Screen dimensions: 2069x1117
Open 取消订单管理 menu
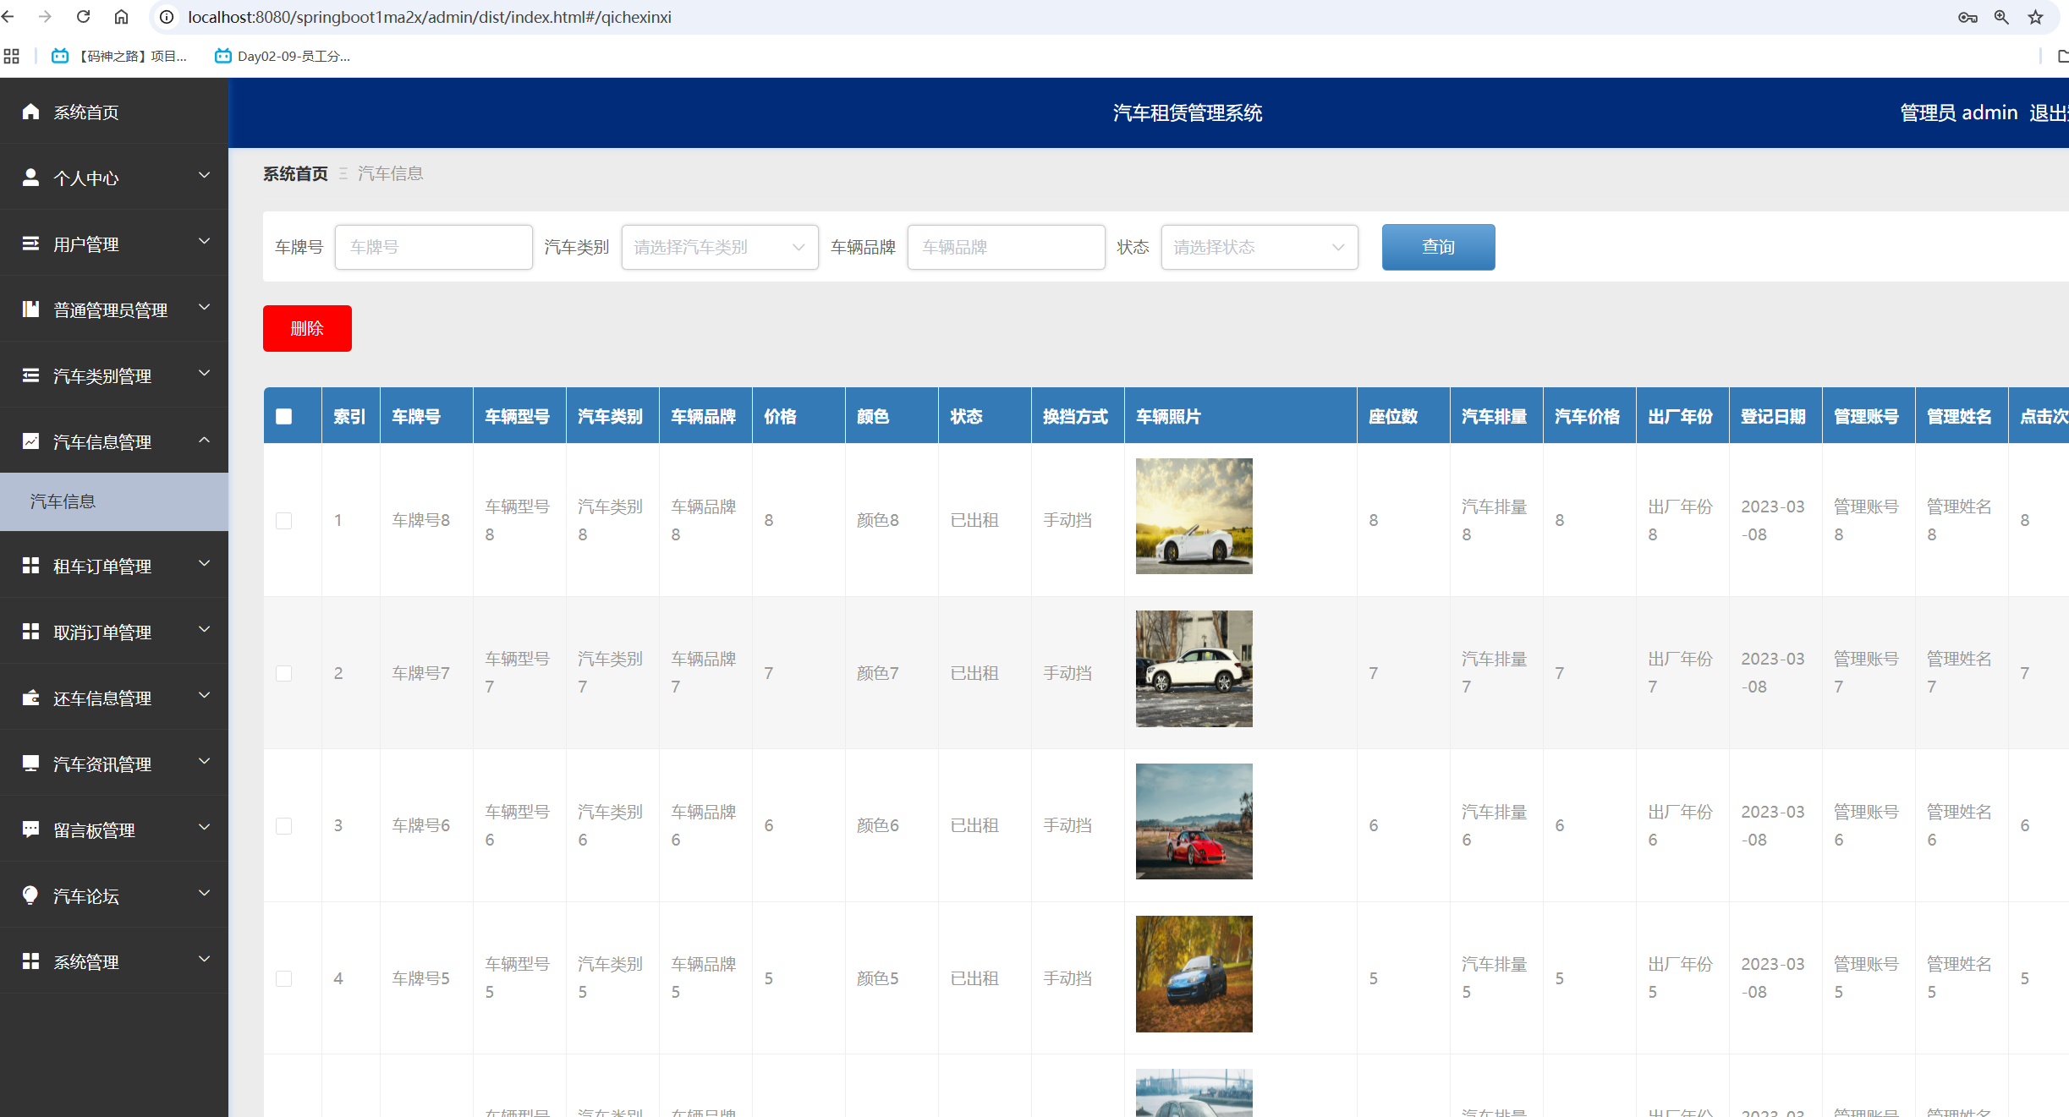(114, 632)
